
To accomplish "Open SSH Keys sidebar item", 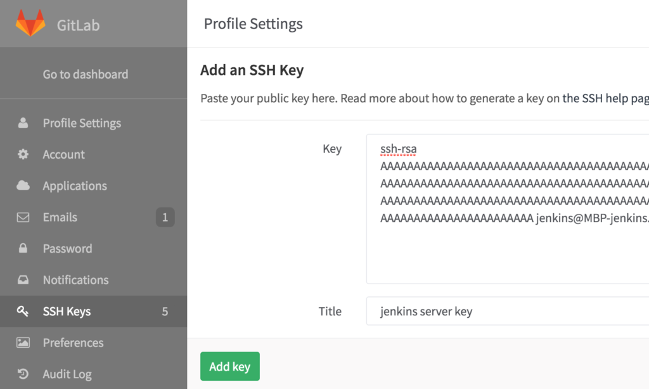I will coord(94,311).
